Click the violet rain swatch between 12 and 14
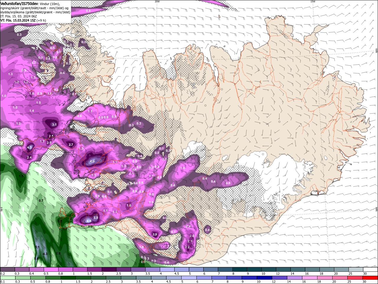Image resolution: width=378 pixels, height=284 pixels. (279, 278)
